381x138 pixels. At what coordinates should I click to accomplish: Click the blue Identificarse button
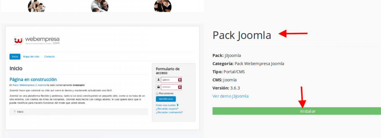166,99
